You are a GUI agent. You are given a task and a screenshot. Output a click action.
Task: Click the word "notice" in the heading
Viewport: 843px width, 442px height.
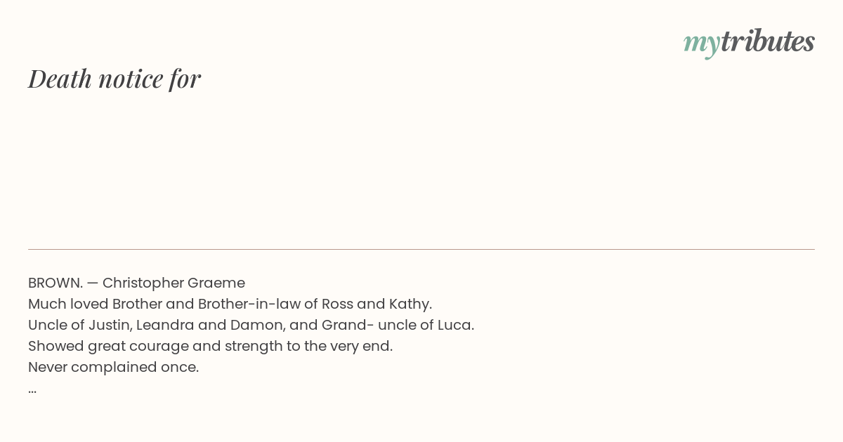click(131, 79)
